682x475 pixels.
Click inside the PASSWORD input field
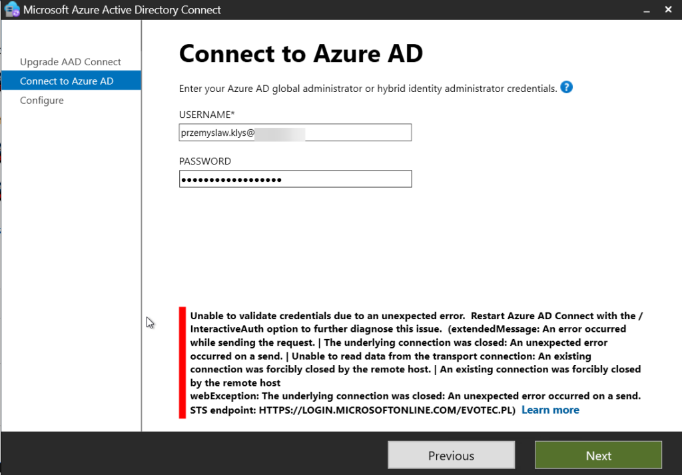point(295,179)
